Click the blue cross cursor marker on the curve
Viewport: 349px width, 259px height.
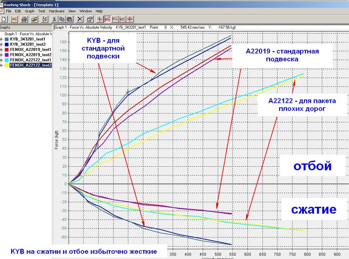pyautogui.click(x=128, y=92)
